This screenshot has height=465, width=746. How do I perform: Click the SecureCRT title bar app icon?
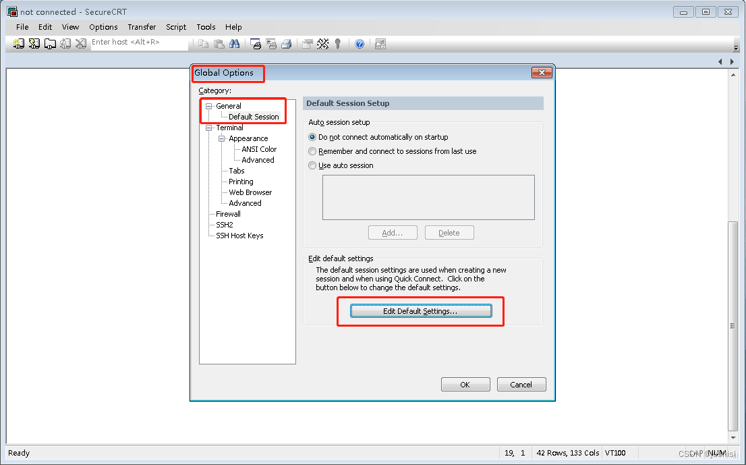[x=12, y=11]
